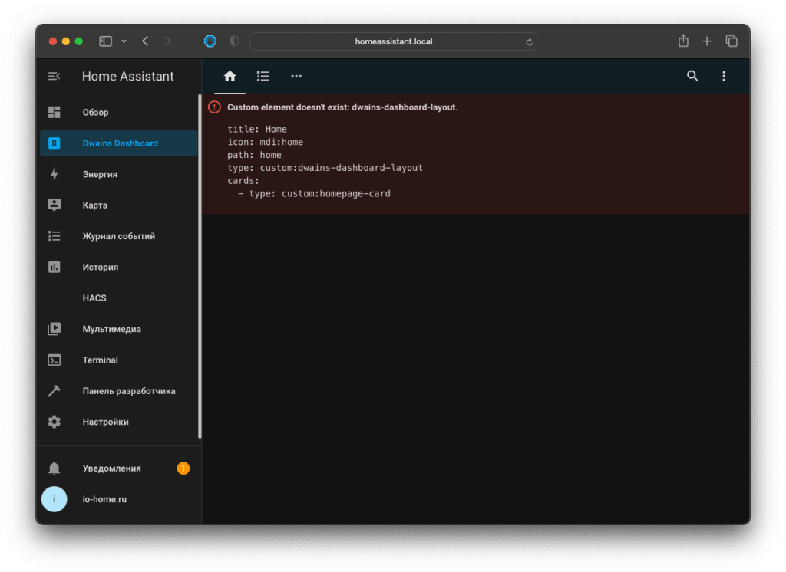Open the Мультимедиа menu label

tap(112, 329)
